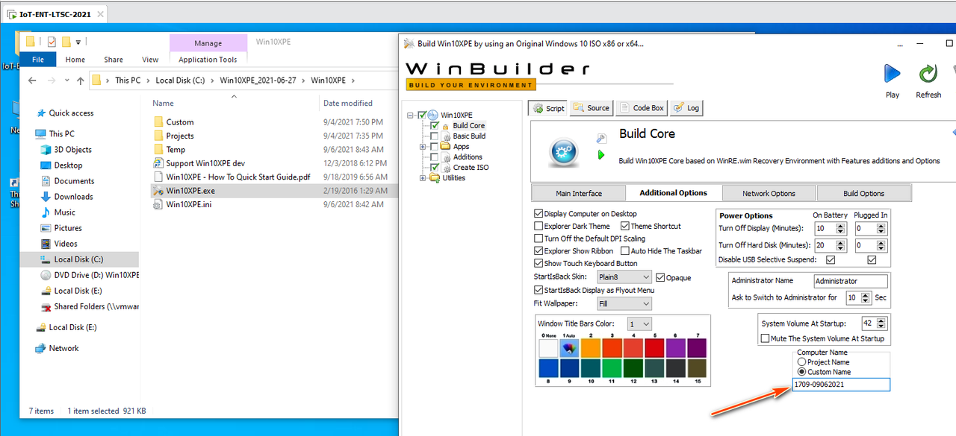The width and height of the screenshot is (956, 436).
Task: Click the Log button in WinBuilder
Action: pyautogui.click(x=686, y=108)
